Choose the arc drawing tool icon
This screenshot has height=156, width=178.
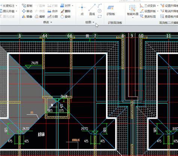click(100, 6)
